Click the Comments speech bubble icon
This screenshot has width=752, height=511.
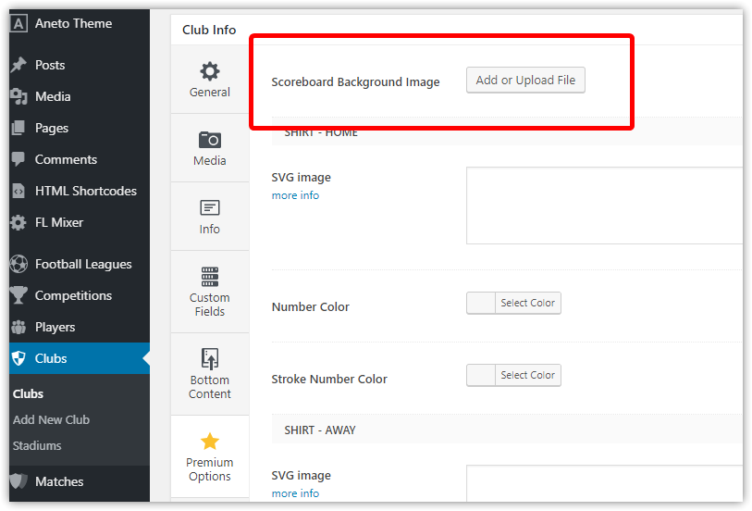click(18, 159)
